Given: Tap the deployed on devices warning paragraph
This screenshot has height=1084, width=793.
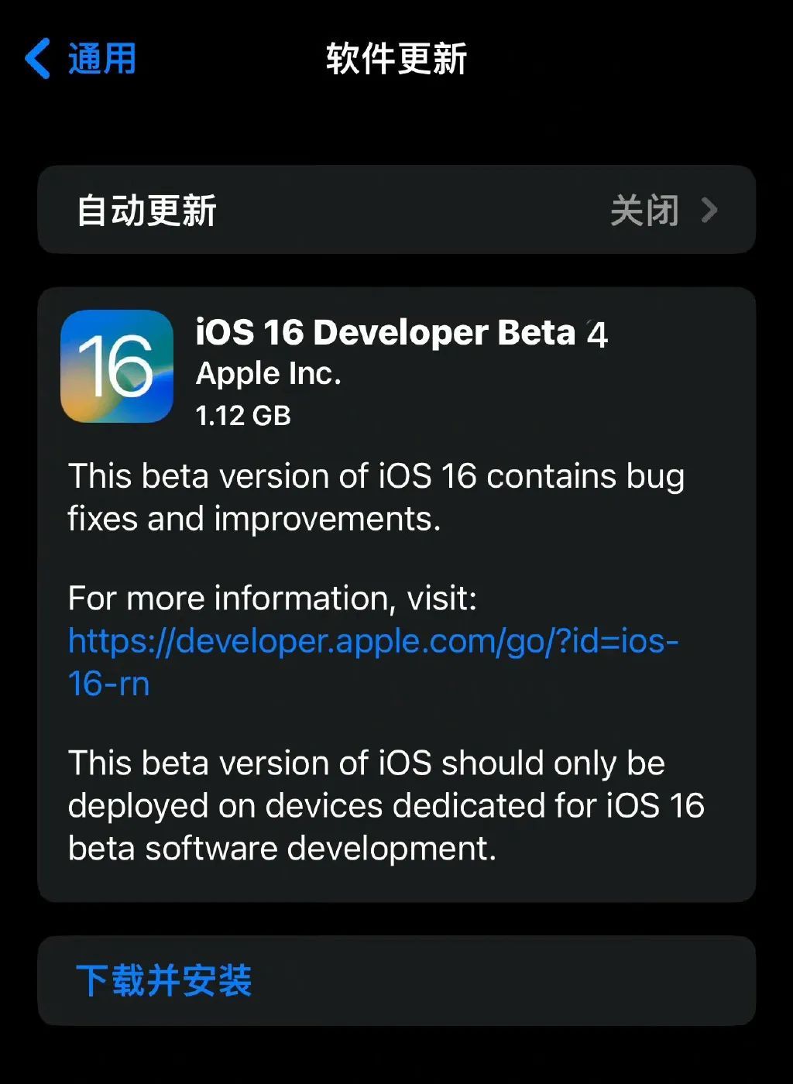Looking at the screenshot, I should [386, 805].
